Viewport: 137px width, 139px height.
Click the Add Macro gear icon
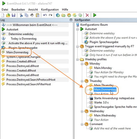pyautogui.click(x=69, y=15)
